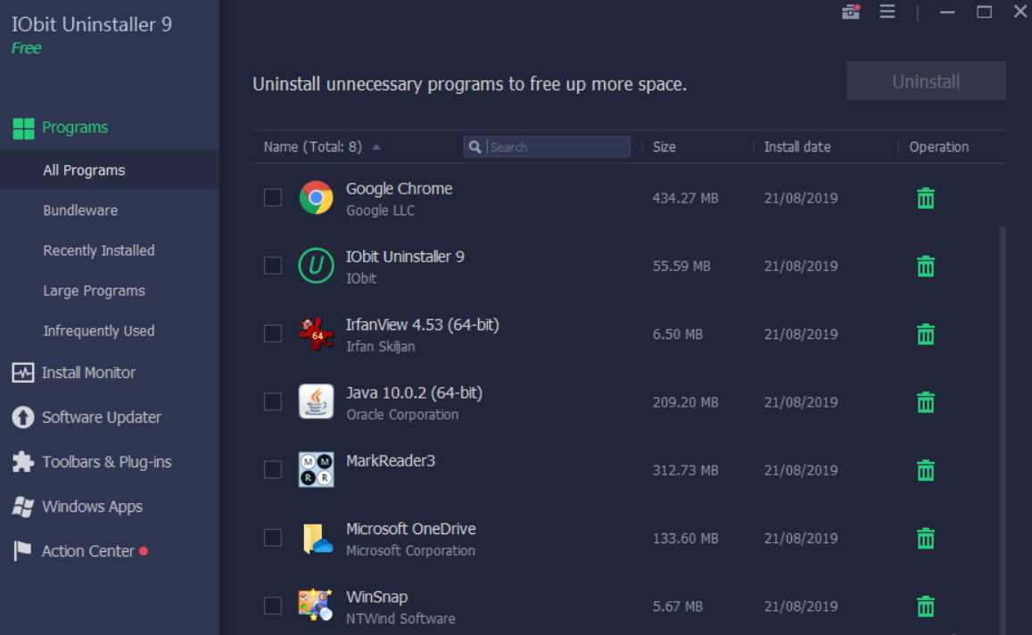Click the Software Updater arrow icon
This screenshot has height=635, width=1032.
tap(23, 417)
